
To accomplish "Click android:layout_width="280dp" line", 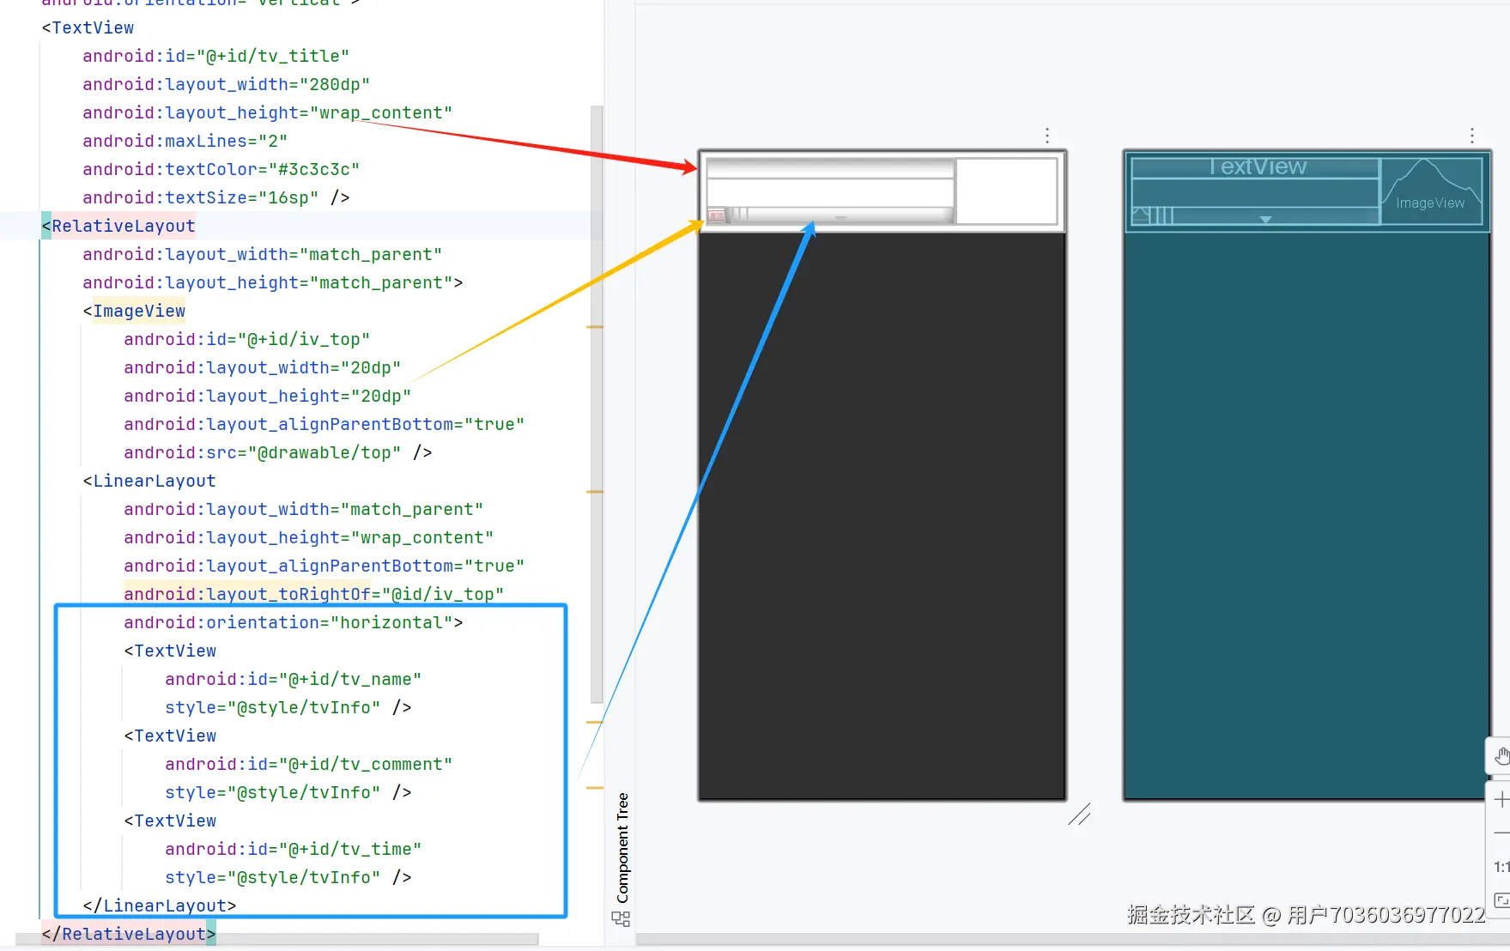I will point(227,84).
